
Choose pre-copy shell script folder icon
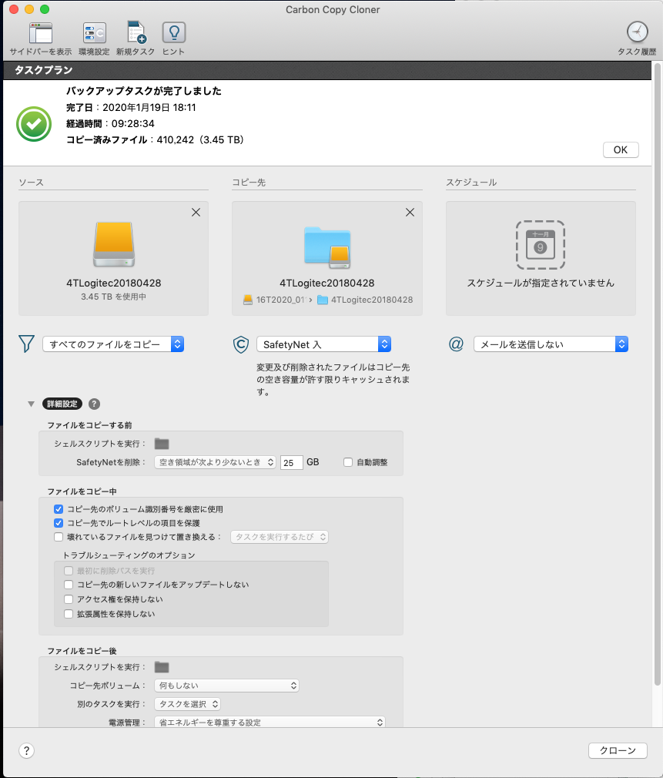(x=162, y=444)
